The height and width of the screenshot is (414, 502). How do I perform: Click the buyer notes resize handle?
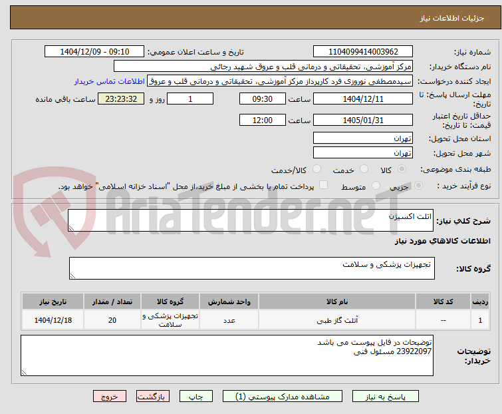(x=25, y=372)
